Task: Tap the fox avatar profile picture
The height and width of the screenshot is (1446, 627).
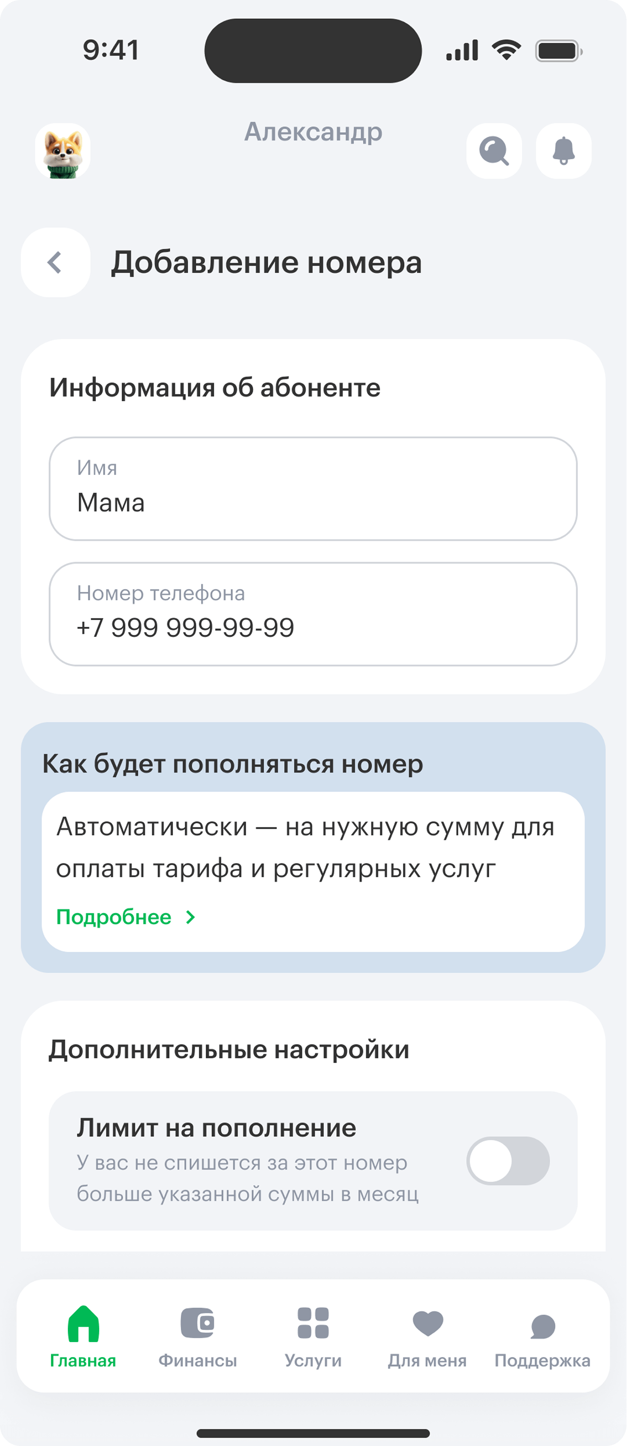Action: point(63,151)
